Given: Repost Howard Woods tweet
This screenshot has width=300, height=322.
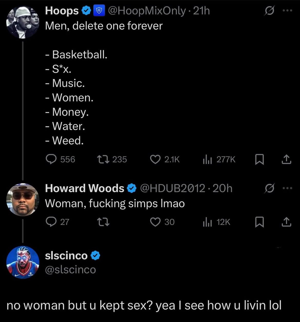Looking at the screenshot, I should pyautogui.click(x=103, y=222).
